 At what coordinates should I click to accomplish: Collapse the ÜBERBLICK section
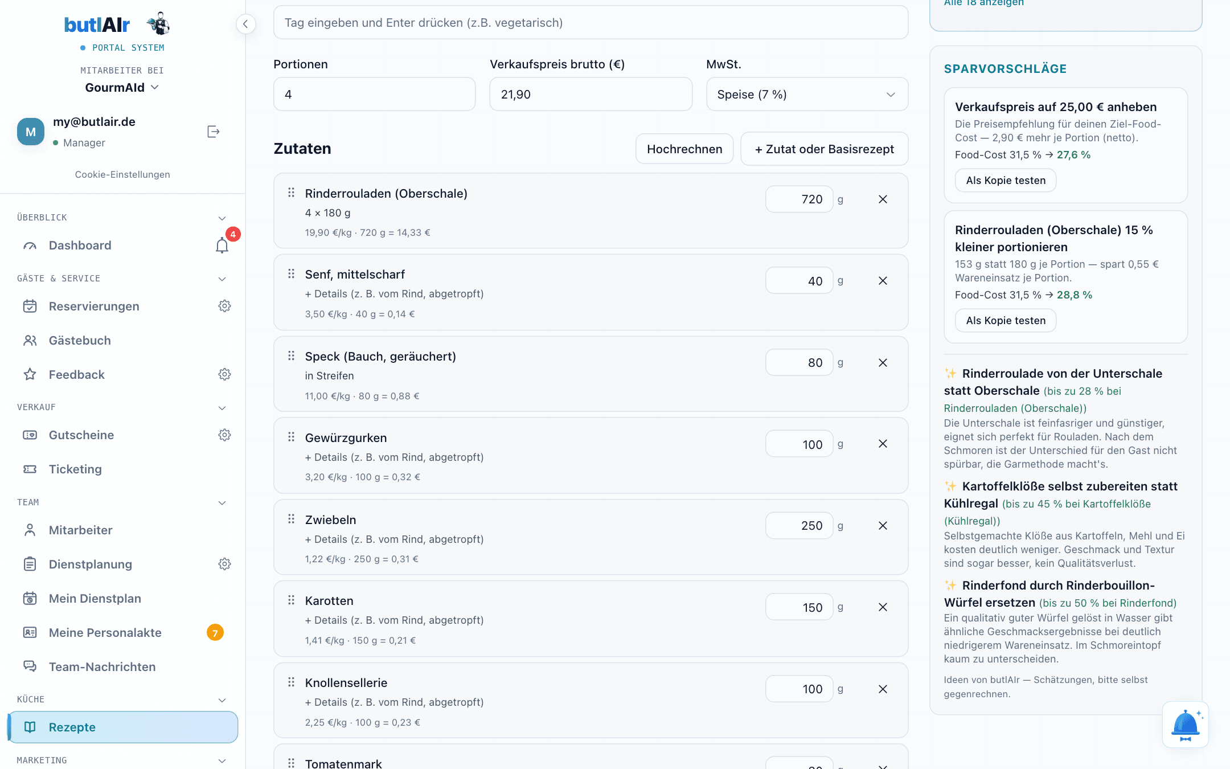tap(222, 218)
